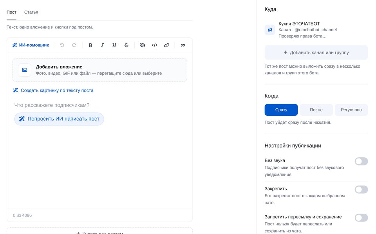Click Кнопка под постом button

click(x=100, y=231)
